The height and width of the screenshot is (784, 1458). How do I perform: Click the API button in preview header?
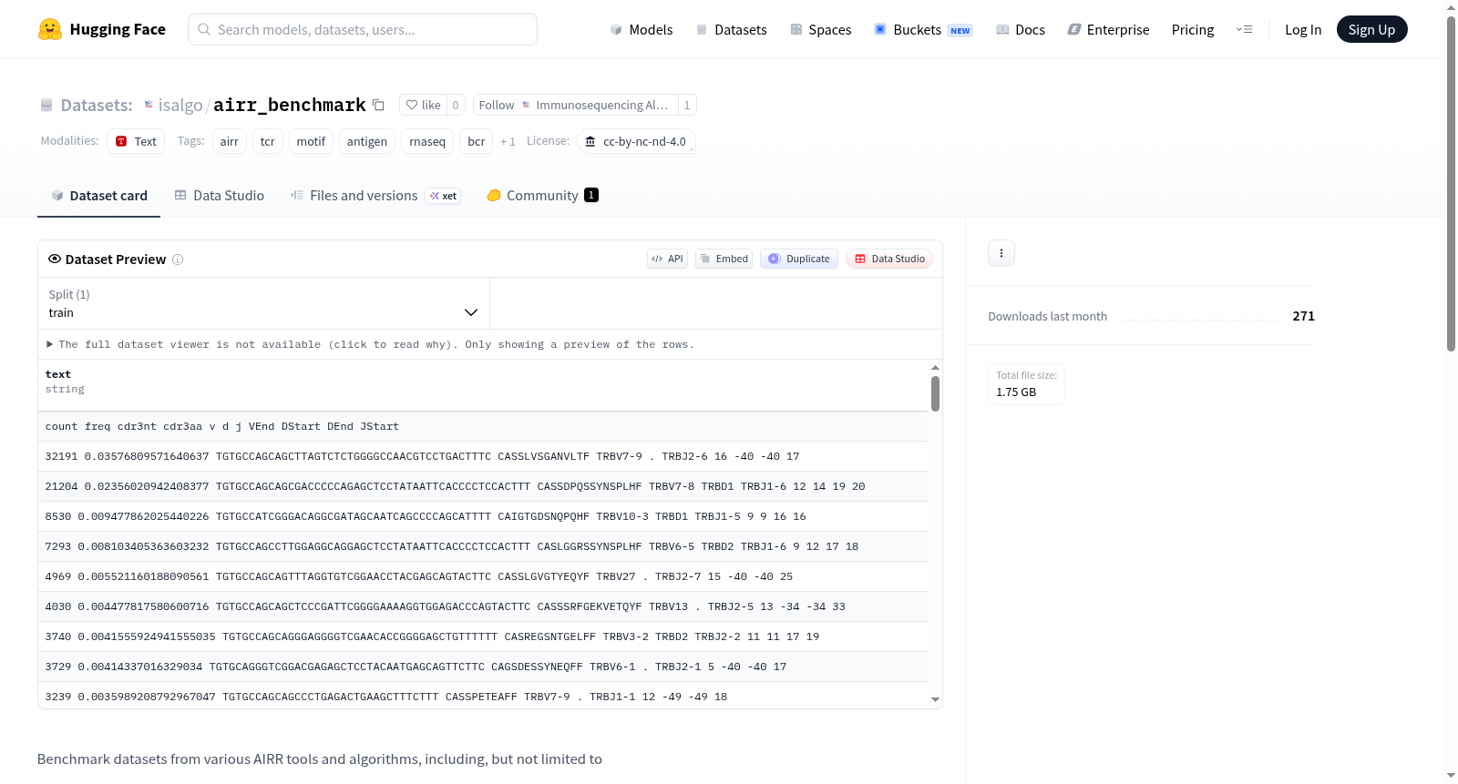tap(667, 259)
